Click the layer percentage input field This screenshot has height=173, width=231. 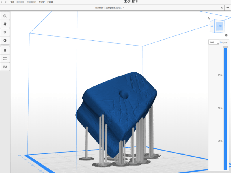pyautogui.click(x=213, y=42)
